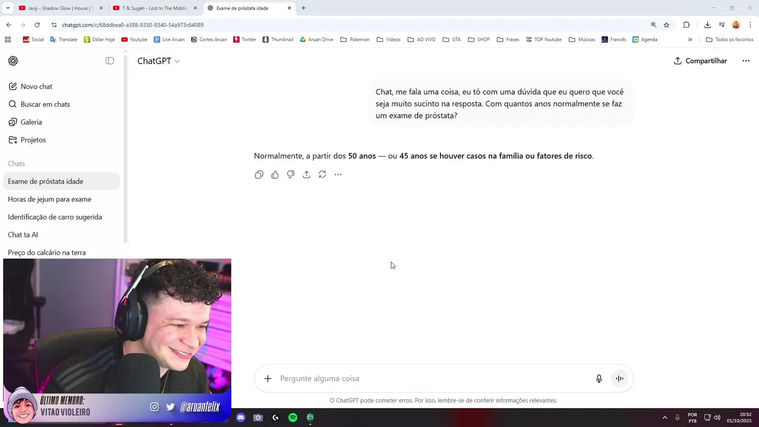This screenshot has width=759, height=427.
Task: Open the Social bookmark
Action: [33, 40]
